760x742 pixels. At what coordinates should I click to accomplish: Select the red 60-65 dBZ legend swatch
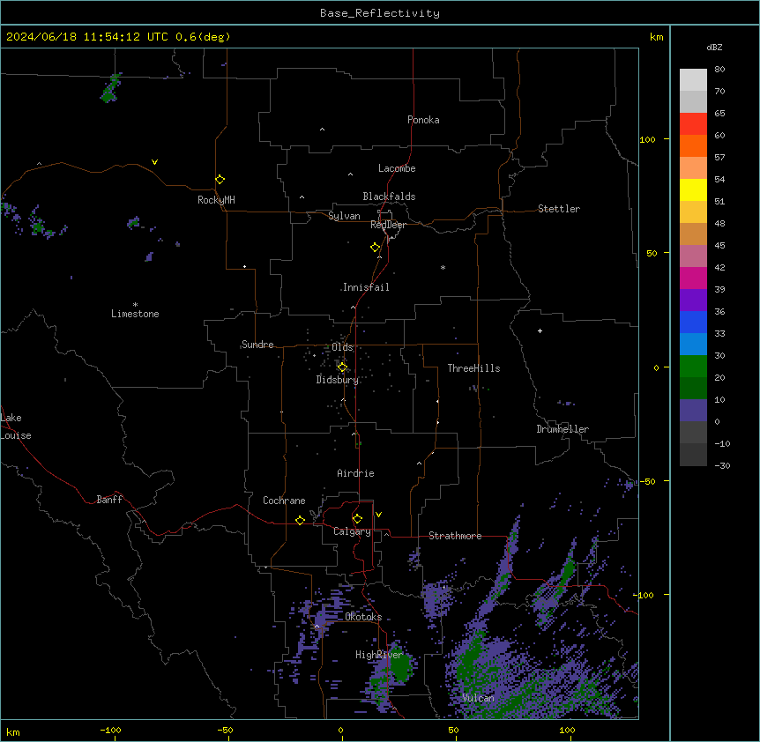693,123
